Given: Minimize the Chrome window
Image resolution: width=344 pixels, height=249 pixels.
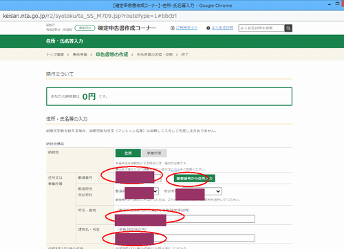Looking at the screenshot, I should (330, 4).
